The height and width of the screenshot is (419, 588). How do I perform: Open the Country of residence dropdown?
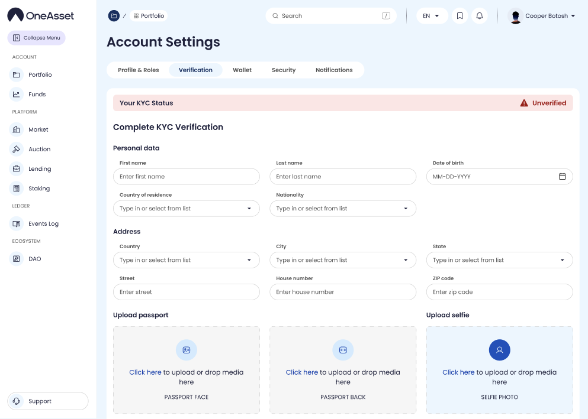point(186,209)
